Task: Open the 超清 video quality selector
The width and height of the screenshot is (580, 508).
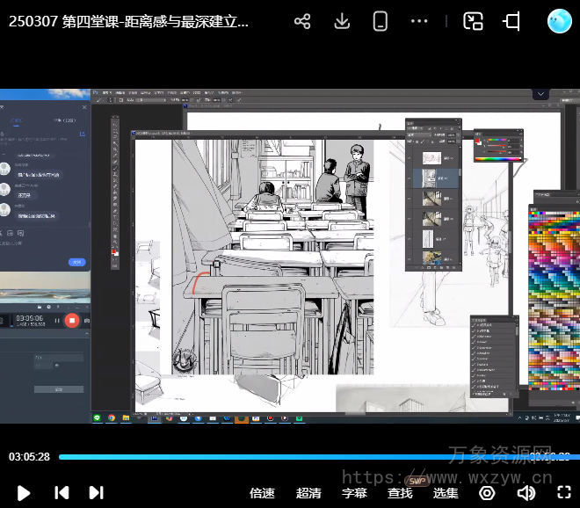Action: pyautogui.click(x=308, y=493)
